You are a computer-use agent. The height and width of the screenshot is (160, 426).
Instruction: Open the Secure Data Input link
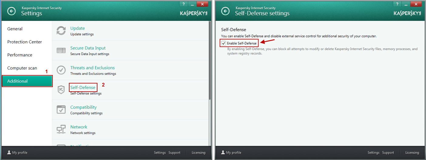(88, 48)
